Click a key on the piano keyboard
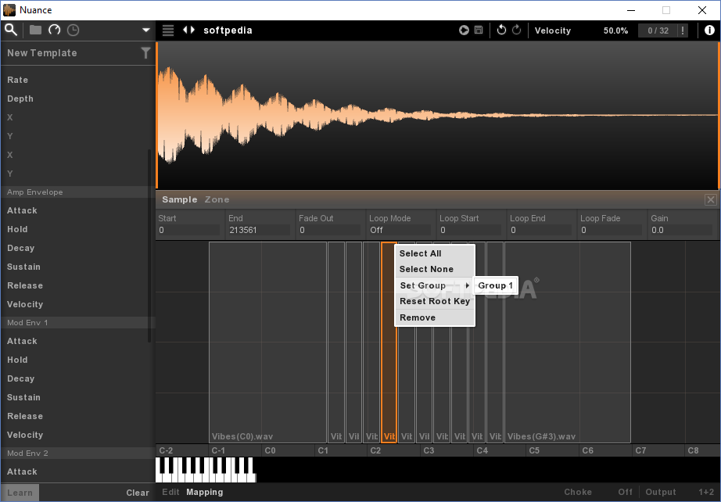 [206, 470]
